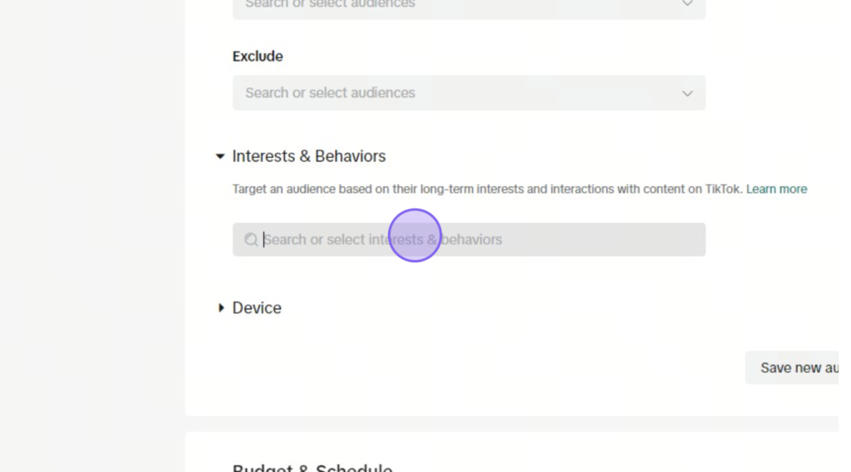Click the Device section label
The height and width of the screenshot is (472, 851).
[x=257, y=307]
